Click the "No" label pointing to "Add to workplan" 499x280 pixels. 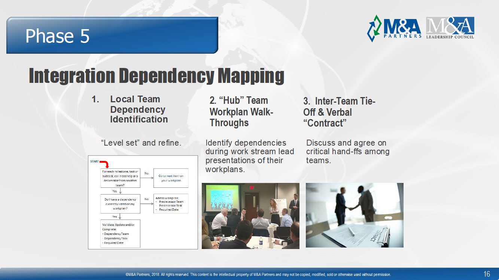[x=147, y=199]
